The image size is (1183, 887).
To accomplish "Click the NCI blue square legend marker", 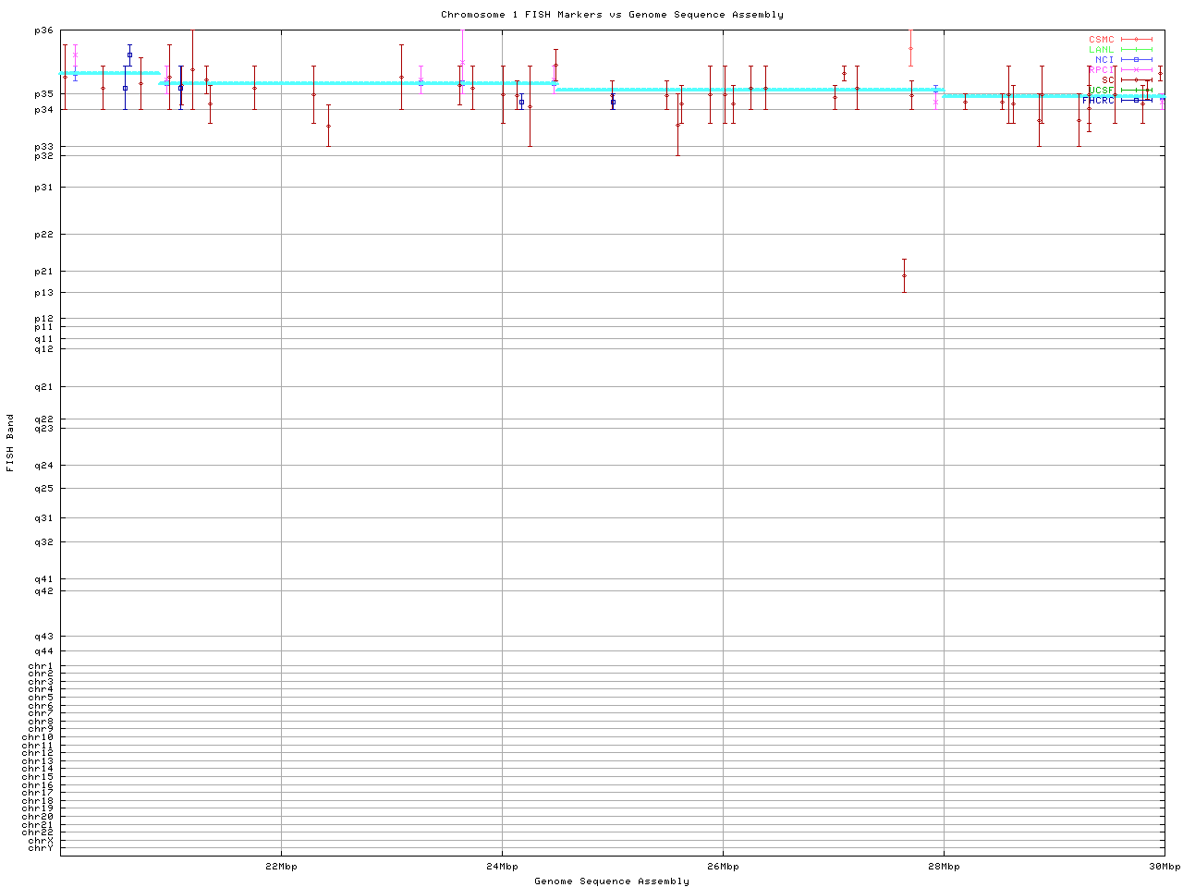I will (1136, 60).
